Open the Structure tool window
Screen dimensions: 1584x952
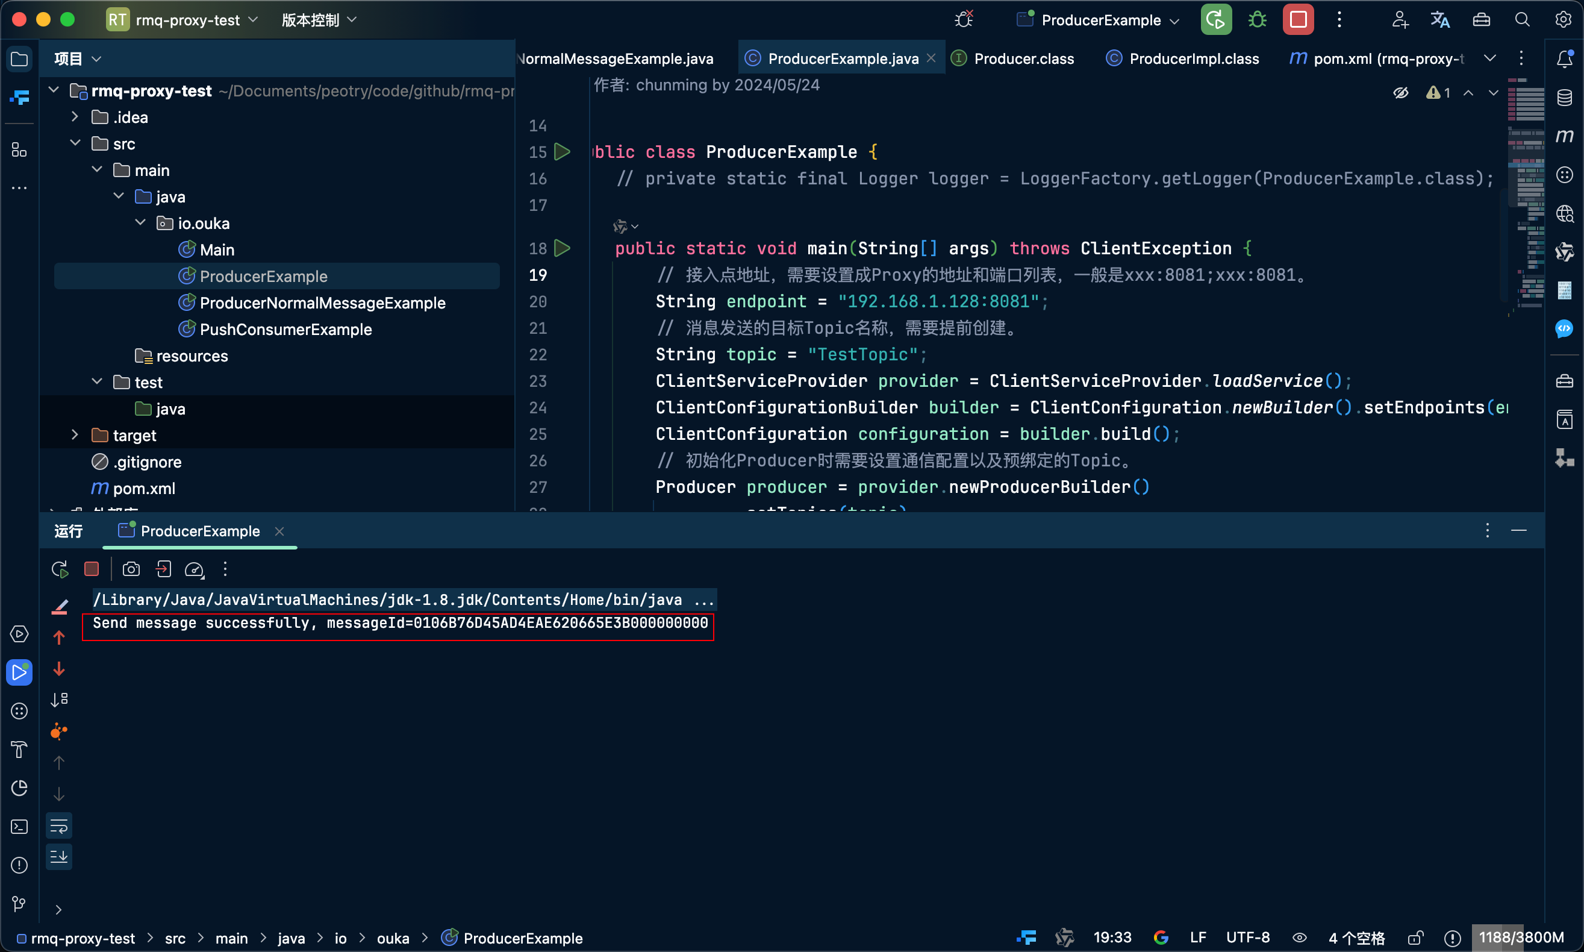19,149
